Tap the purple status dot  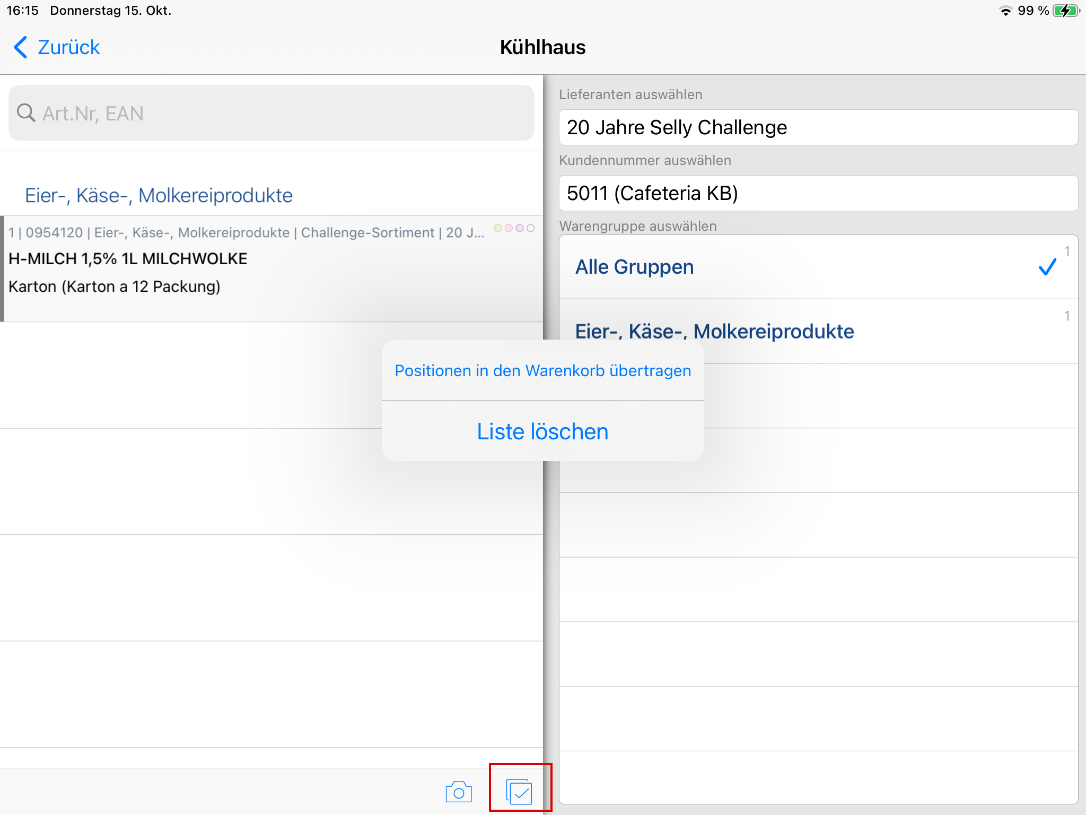point(520,228)
